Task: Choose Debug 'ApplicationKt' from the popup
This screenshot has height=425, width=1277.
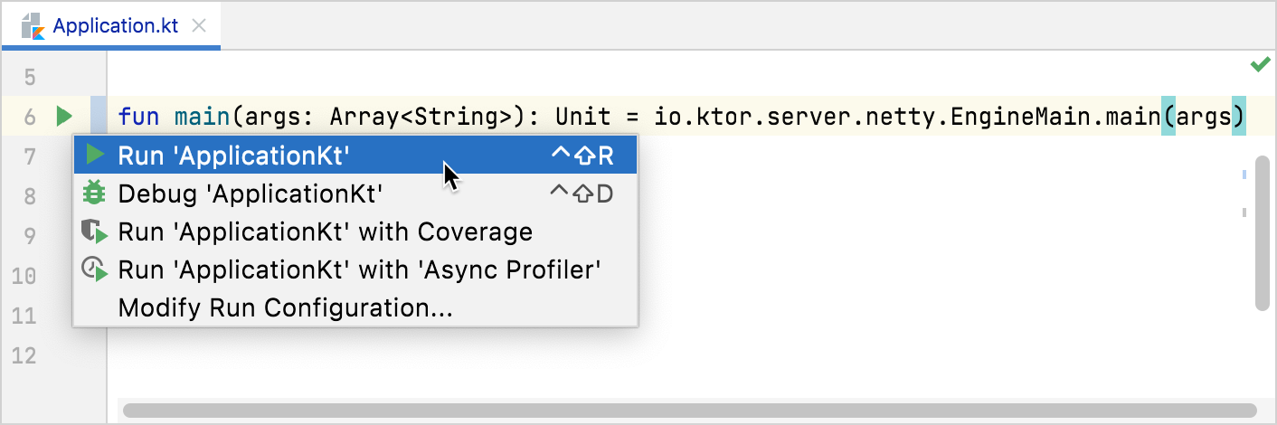Action: (x=355, y=194)
